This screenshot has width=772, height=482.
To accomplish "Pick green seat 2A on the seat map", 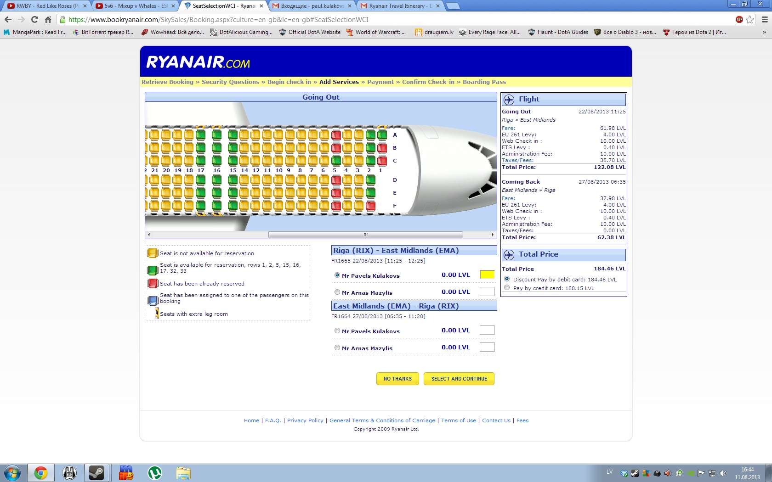I will (x=370, y=135).
